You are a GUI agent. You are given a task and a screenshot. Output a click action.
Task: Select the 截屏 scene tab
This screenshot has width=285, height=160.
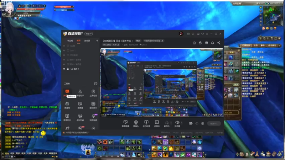pos(78,41)
